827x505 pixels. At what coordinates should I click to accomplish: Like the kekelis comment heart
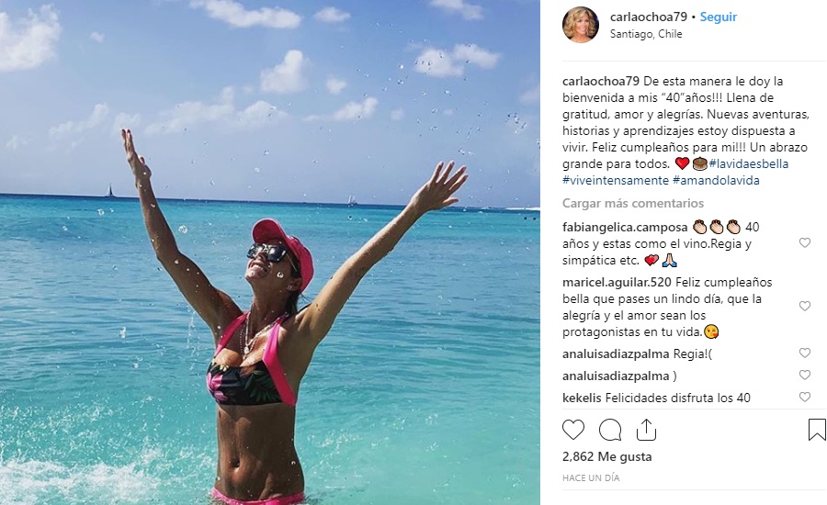tap(804, 397)
